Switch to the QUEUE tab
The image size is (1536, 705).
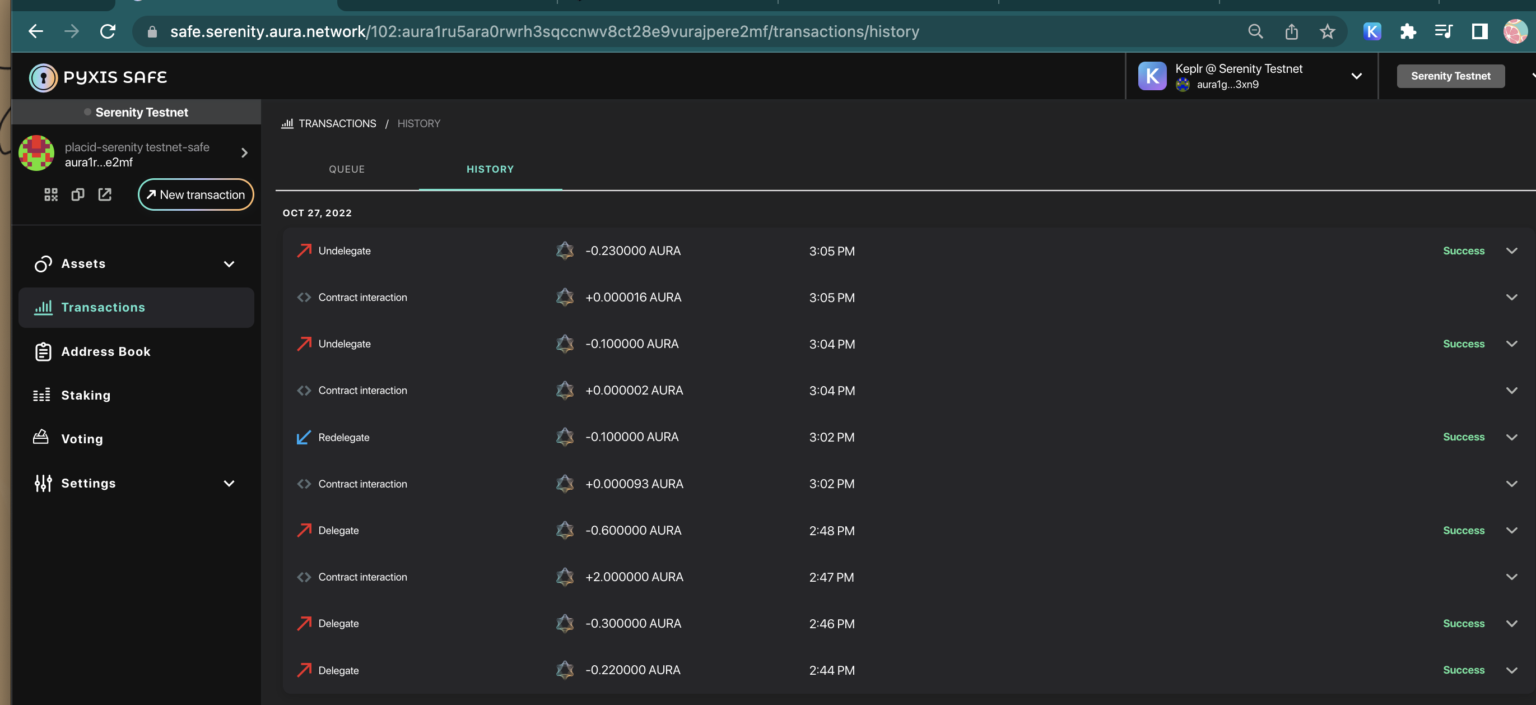click(x=346, y=169)
